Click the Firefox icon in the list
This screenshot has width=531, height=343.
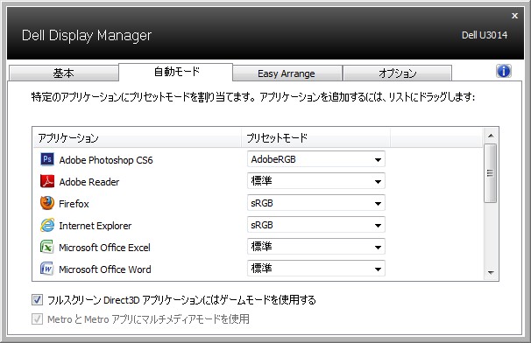click(47, 203)
